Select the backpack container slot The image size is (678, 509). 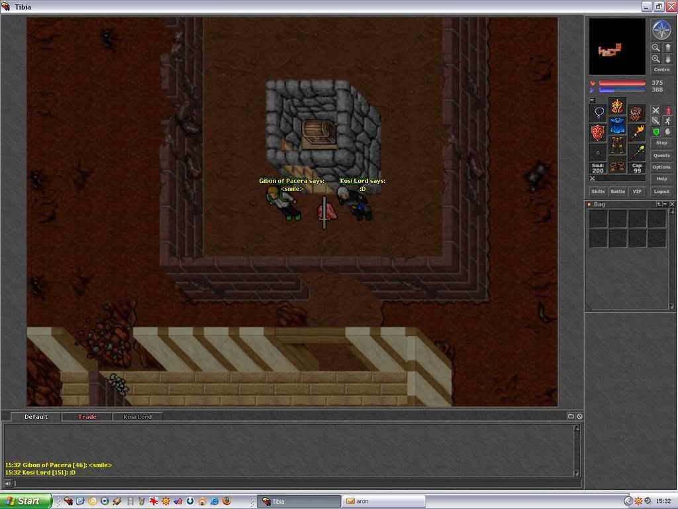click(x=636, y=113)
